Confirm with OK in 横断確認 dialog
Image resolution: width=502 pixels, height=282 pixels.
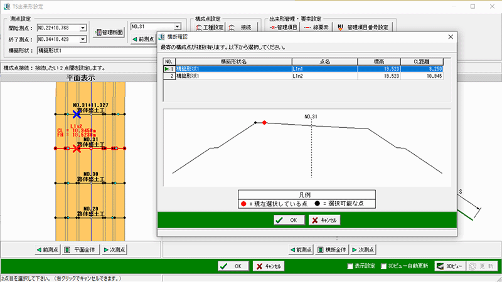289,220
